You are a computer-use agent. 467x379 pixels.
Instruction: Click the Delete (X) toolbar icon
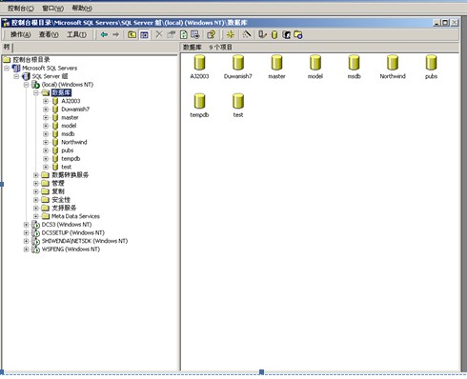click(159, 34)
